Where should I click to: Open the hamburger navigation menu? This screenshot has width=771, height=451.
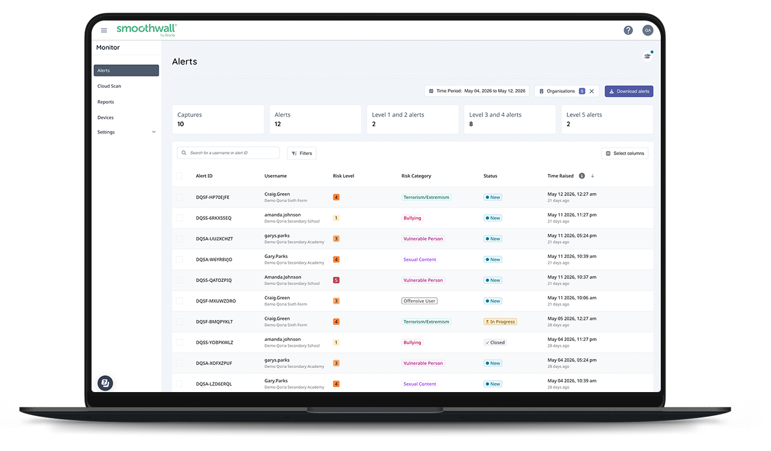(x=104, y=30)
